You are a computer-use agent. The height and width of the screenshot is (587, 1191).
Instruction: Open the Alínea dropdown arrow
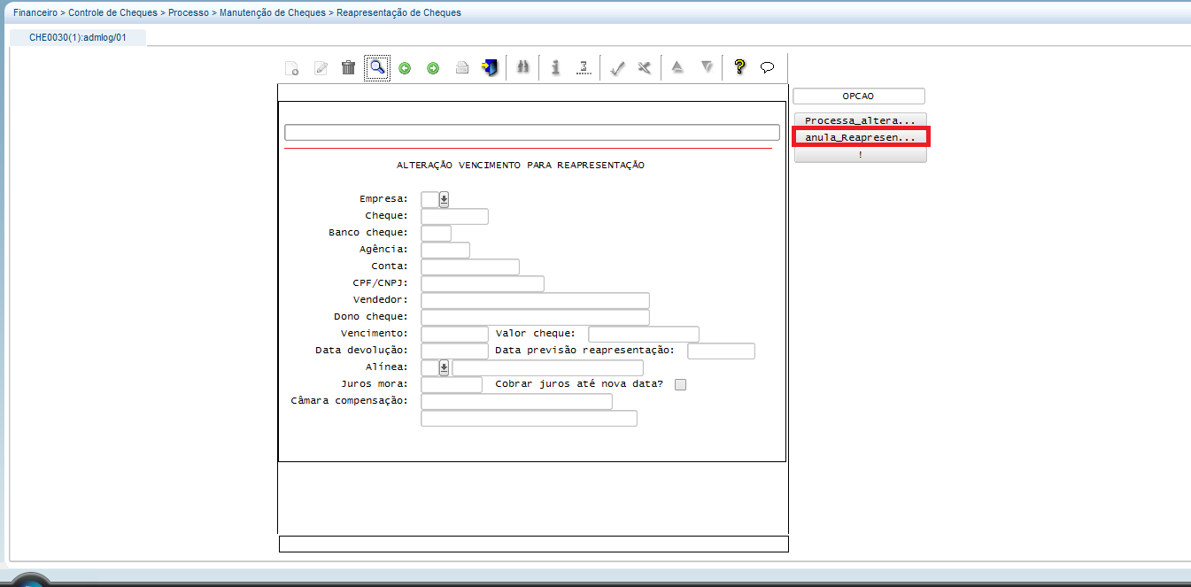[x=444, y=367]
